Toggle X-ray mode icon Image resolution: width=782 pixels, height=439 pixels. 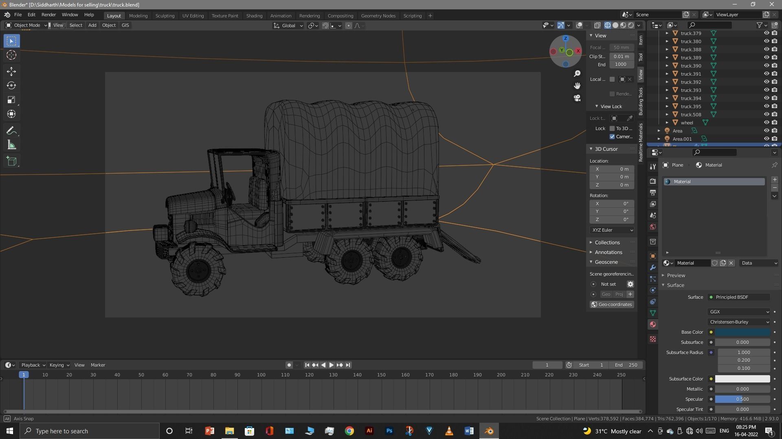coord(597,25)
